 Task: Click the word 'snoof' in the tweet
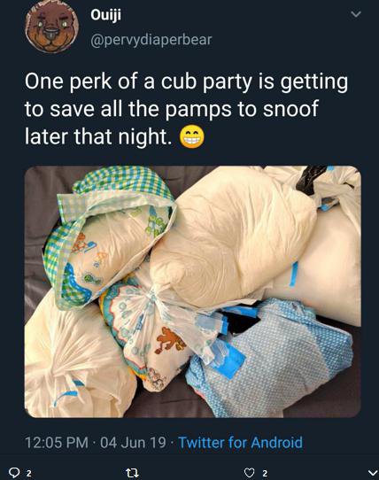290,109
